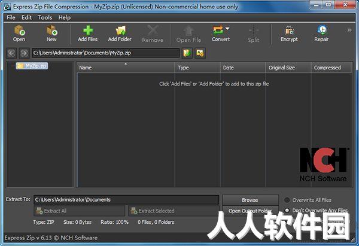This screenshot has width=359, height=246.
Task: Click the Extract Selected button
Action: coord(174,211)
